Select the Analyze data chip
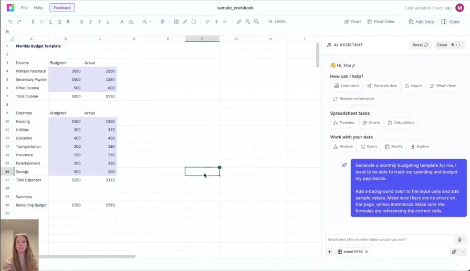470x271 pixels. click(x=343, y=147)
